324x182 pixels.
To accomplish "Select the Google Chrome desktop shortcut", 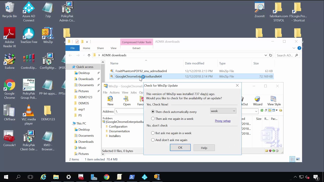I will click(10, 89).
